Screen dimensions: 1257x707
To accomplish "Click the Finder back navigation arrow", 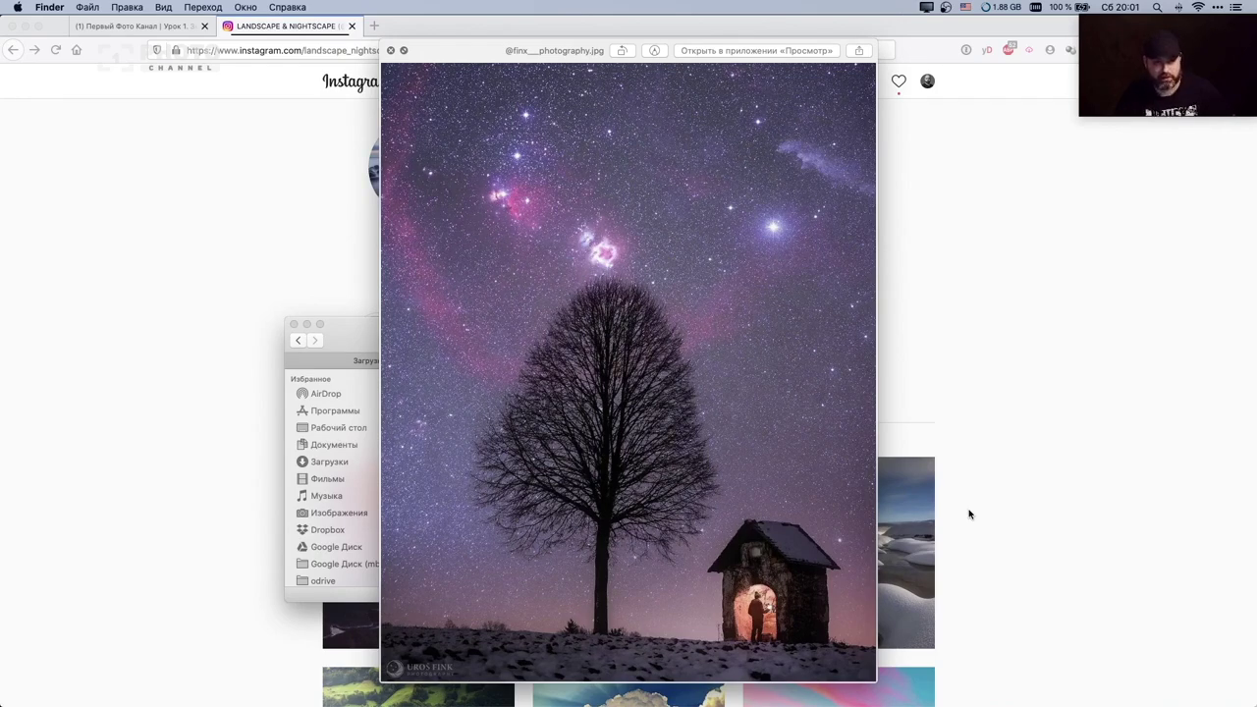I will pos(299,341).
